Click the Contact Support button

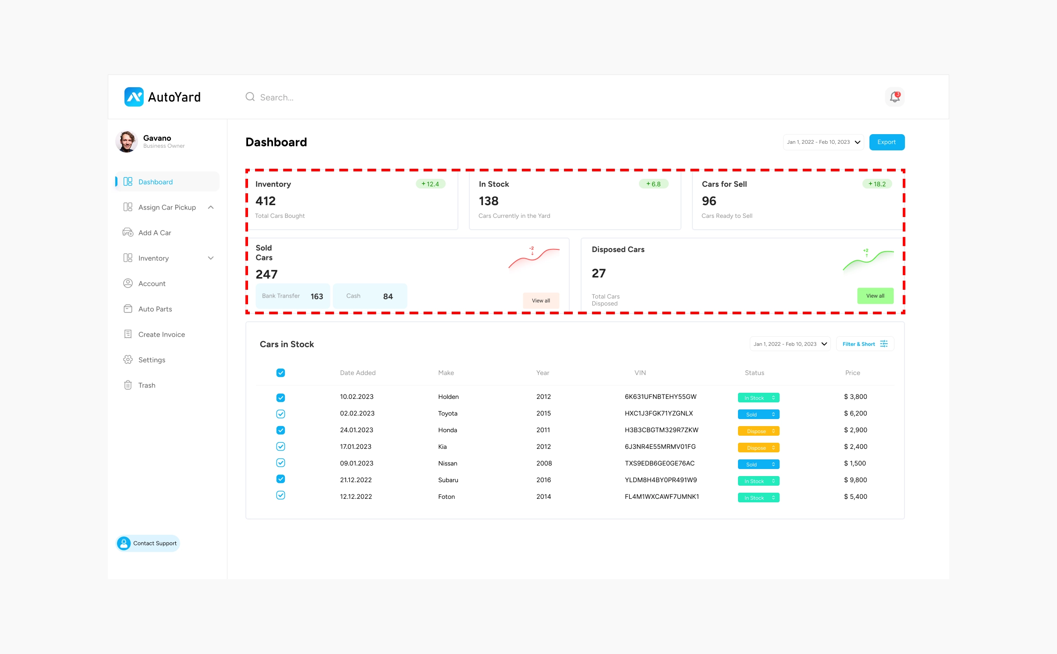tap(148, 543)
